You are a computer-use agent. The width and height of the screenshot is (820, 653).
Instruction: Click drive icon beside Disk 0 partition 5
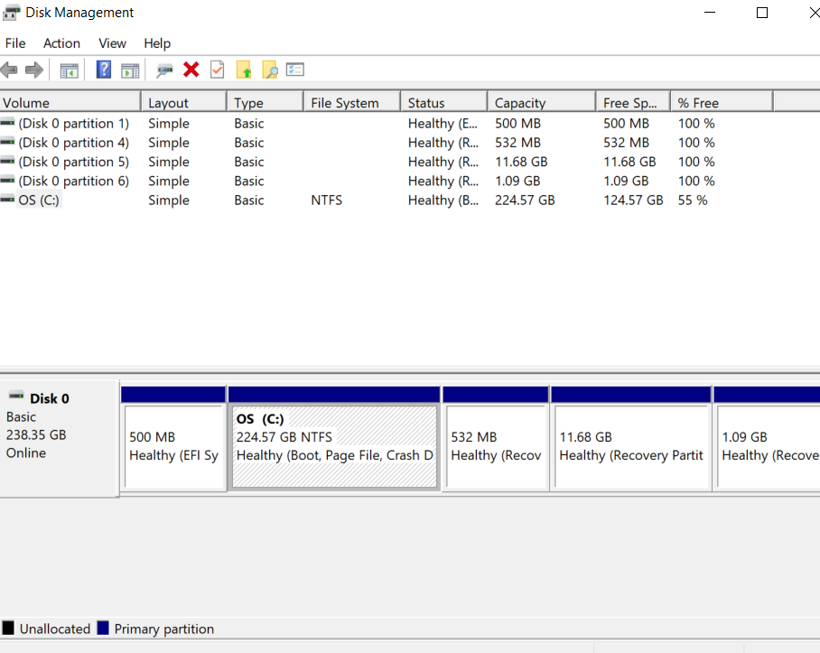pyautogui.click(x=7, y=162)
